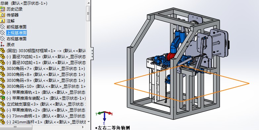Select 3030角码<9> component text
259x130 pixels.
[x=46, y=80]
